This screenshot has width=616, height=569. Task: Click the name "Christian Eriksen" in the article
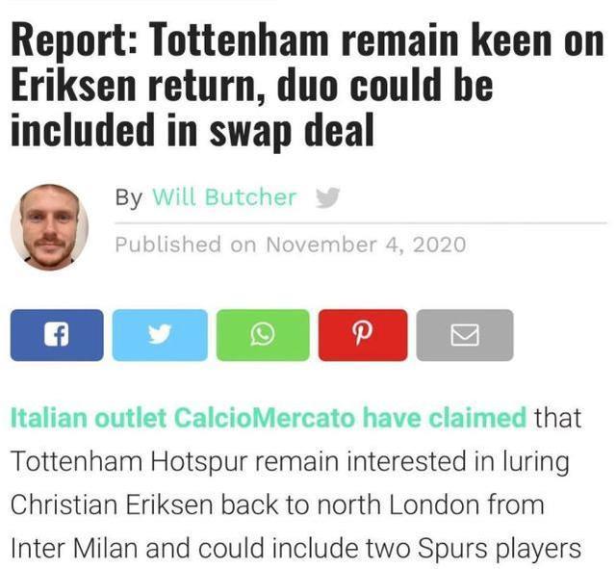coord(112,504)
